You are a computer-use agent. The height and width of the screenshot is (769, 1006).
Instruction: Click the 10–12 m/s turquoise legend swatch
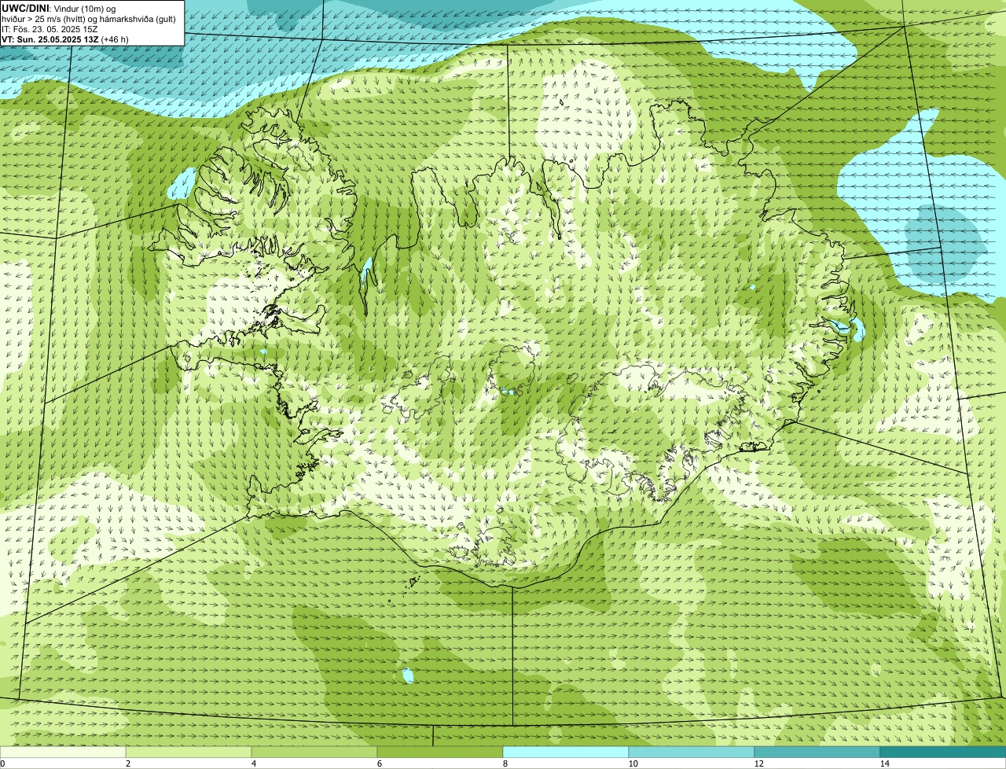[x=692, y=752]
